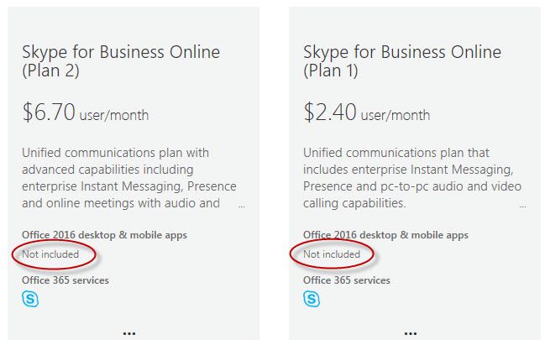The width and height of the screenshot is (545, 340).
Task: Expand the truncated Plan 2 description ellipsis
Action: [x=242, y=205]
